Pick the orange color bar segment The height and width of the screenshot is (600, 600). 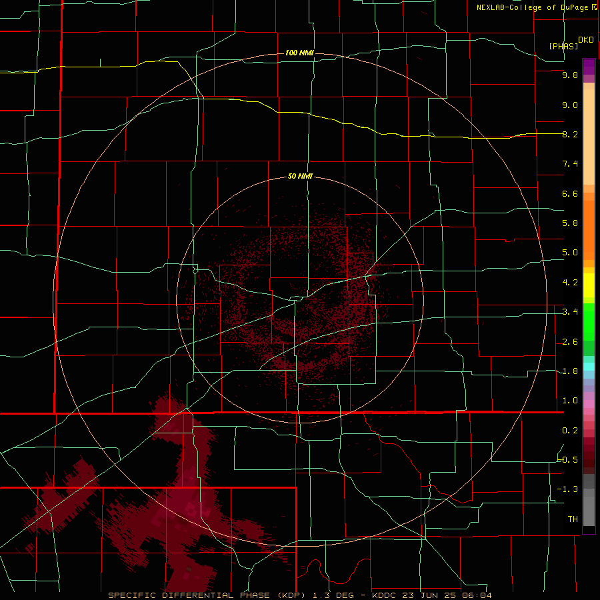tap(589, 231)
